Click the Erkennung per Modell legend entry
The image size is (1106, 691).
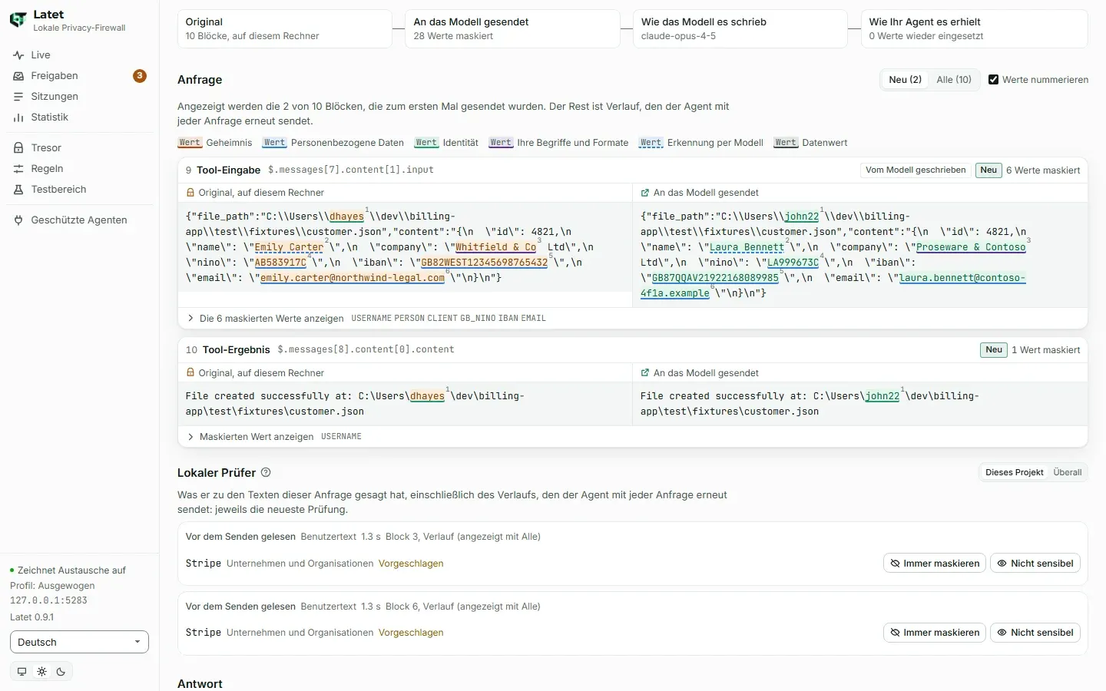point(701,143)
